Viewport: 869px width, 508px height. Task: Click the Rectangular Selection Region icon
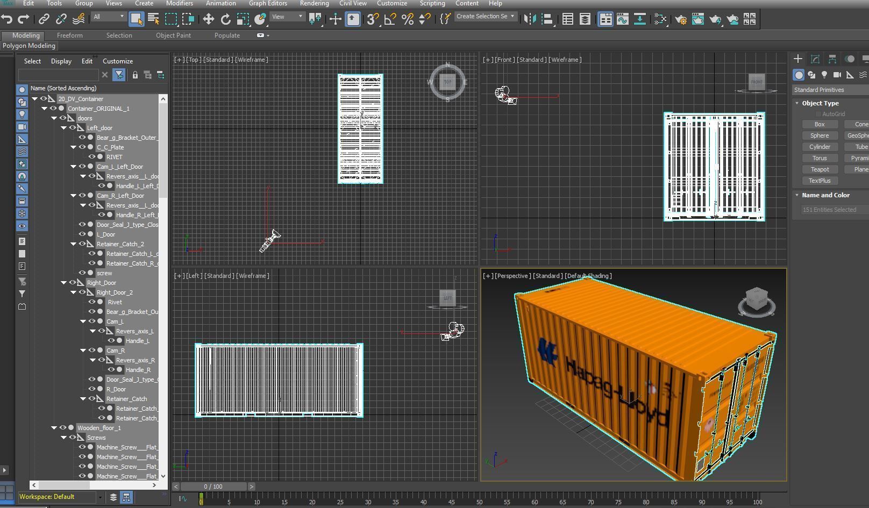tap(171, 19)
